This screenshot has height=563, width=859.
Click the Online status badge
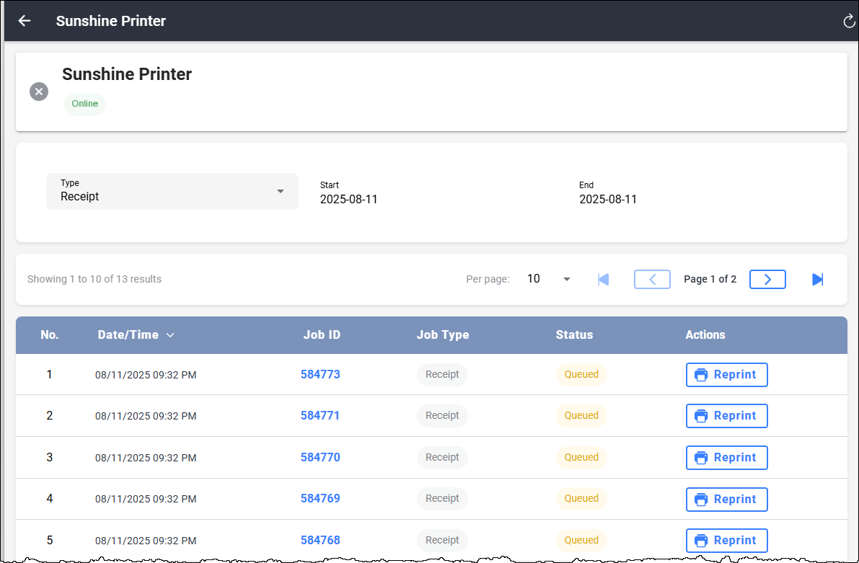pyautogui.click(x=85, y=104)
